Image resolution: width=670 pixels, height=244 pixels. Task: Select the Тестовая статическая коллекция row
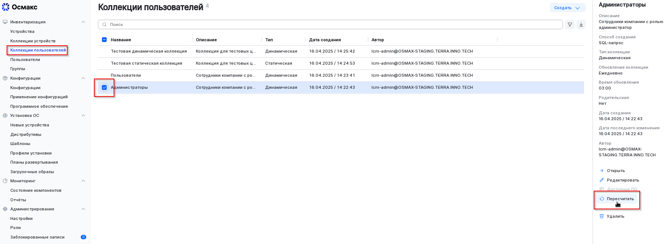[x=146, y=63]
